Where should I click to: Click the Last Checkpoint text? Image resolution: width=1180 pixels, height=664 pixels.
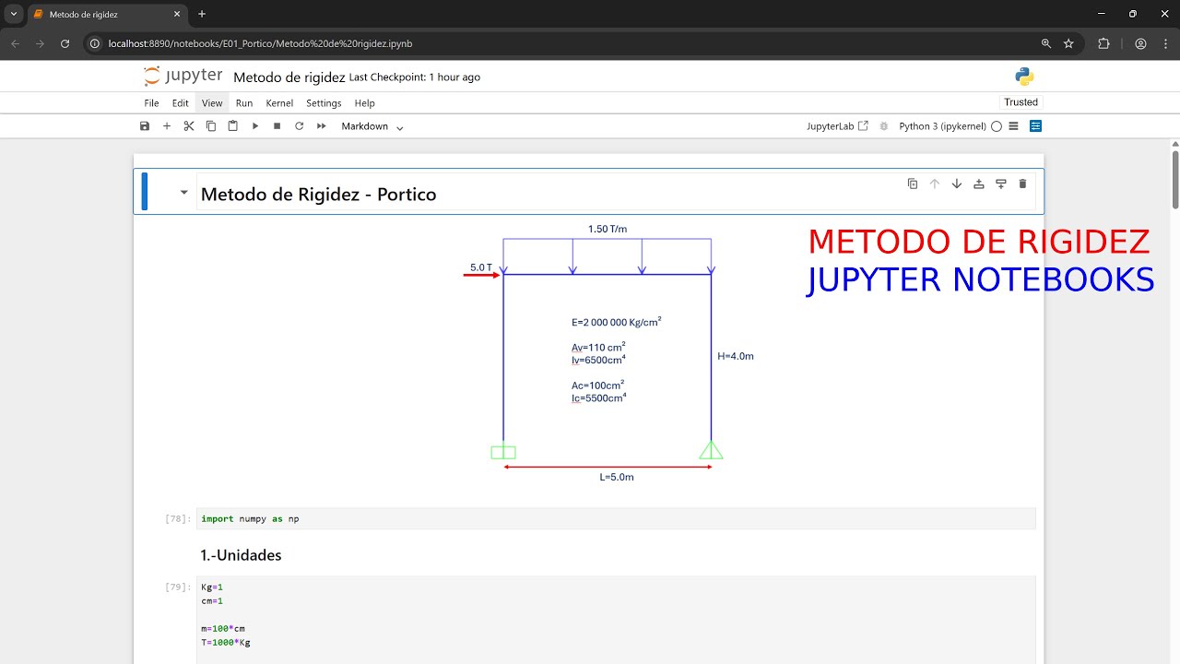coord(415,77)
